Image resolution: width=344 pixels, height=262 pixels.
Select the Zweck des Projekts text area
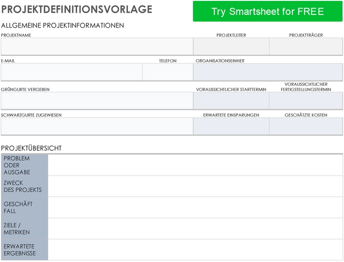click(x=195, y=186)
